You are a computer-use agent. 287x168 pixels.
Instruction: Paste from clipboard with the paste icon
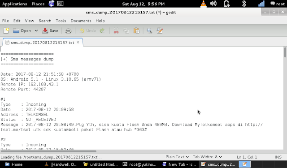pos(136,30)
